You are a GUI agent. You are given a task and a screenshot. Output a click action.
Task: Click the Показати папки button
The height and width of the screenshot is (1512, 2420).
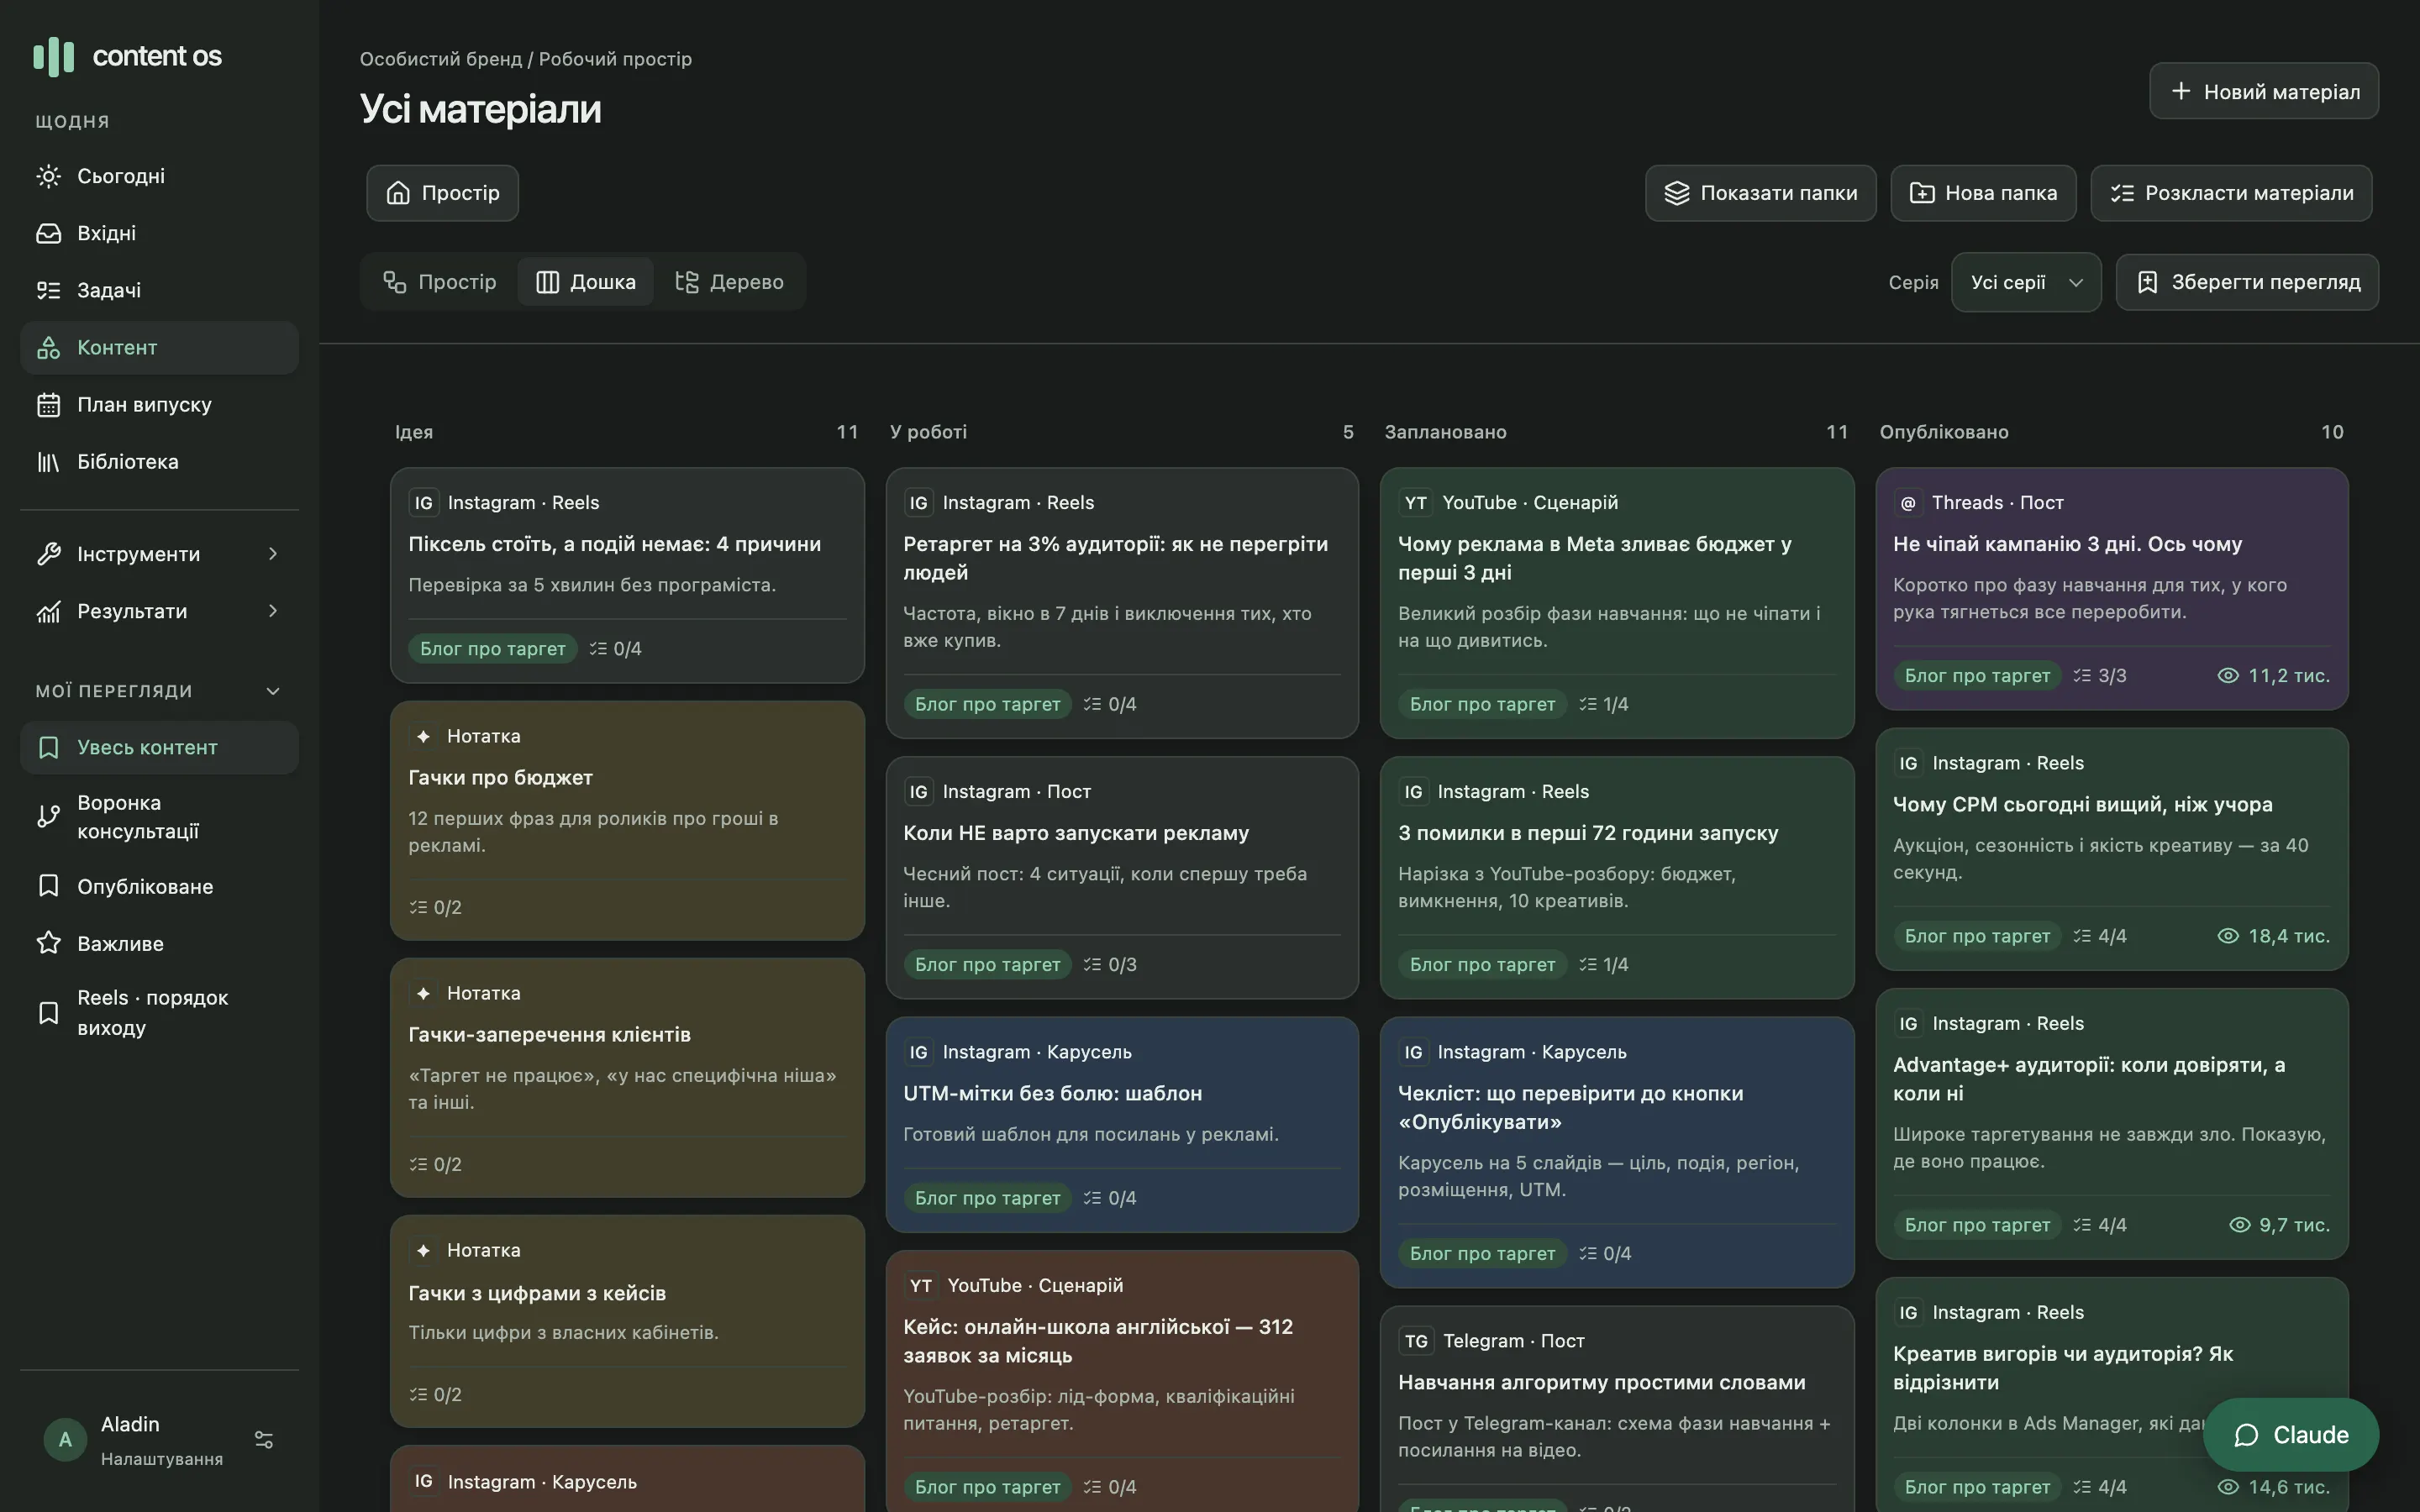click(1760, 193)
